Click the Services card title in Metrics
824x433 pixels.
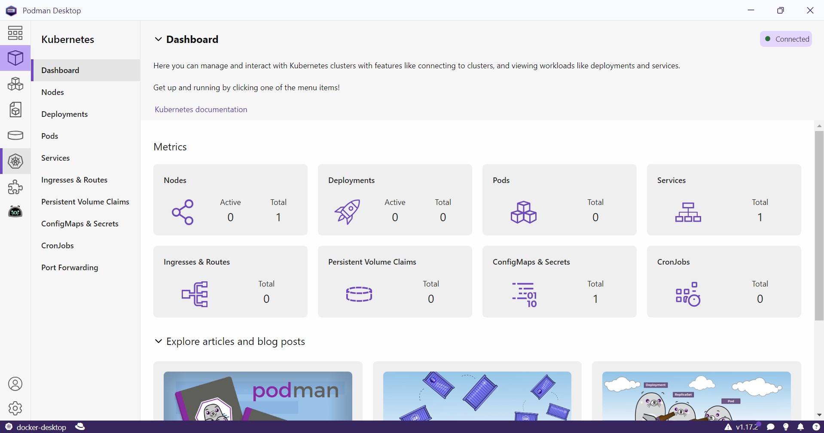coord(671,180)
